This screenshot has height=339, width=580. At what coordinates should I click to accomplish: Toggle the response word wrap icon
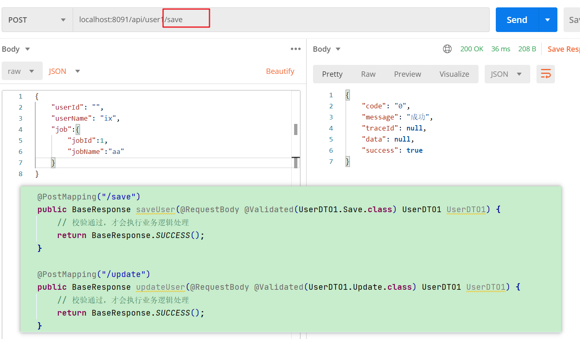coord(545,74)
